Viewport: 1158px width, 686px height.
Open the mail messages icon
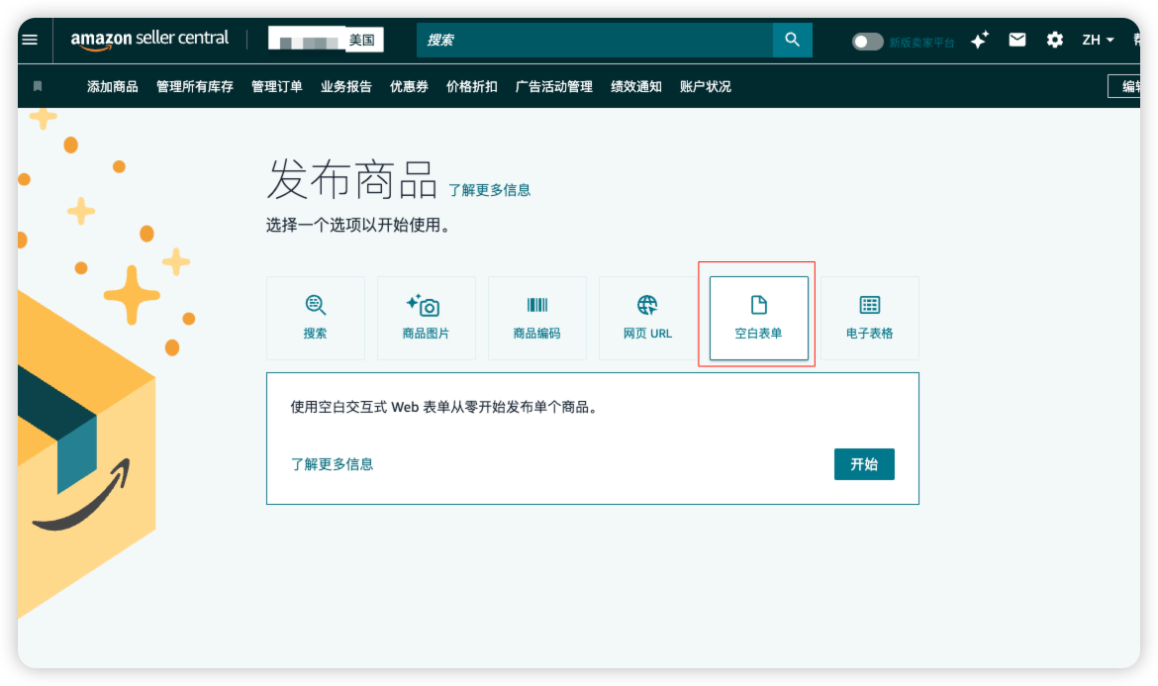[1016, 40]
